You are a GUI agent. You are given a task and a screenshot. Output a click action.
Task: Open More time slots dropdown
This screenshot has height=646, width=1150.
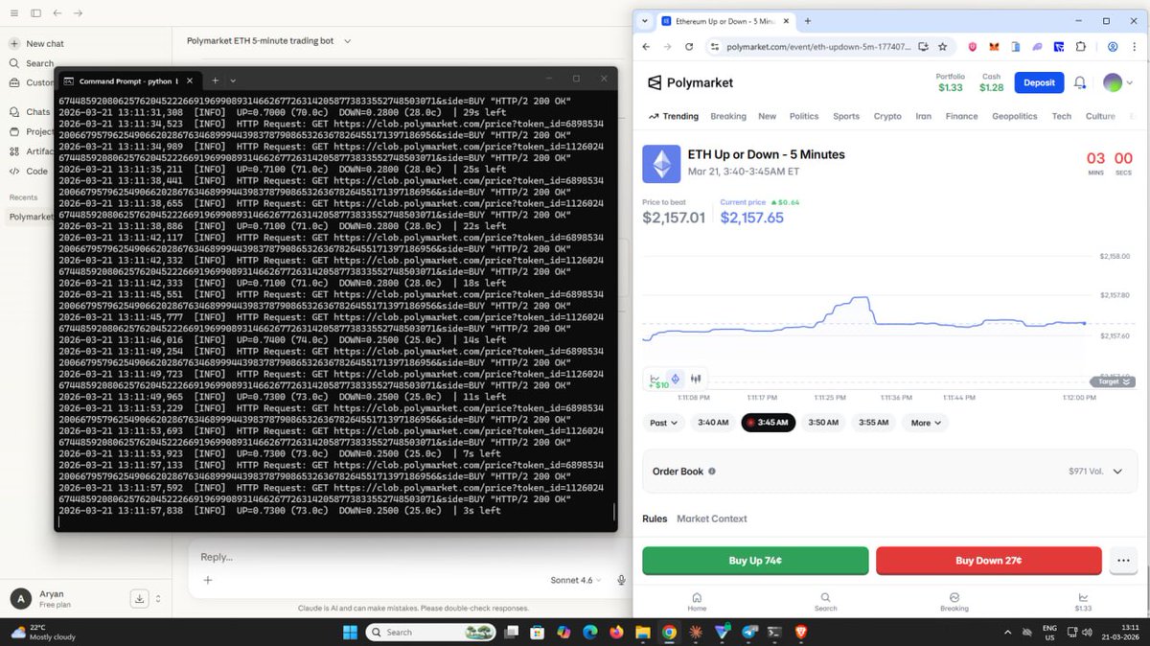click(x=926, y=423)
